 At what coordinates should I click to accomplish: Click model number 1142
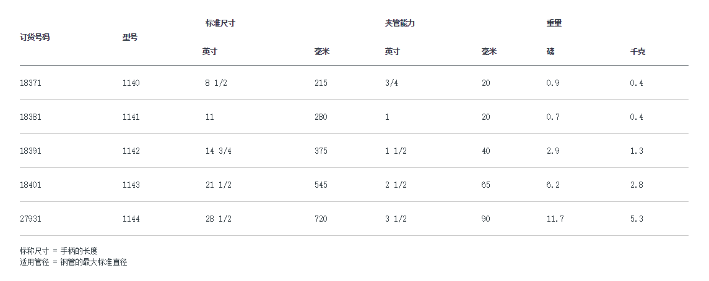point(131,151)
